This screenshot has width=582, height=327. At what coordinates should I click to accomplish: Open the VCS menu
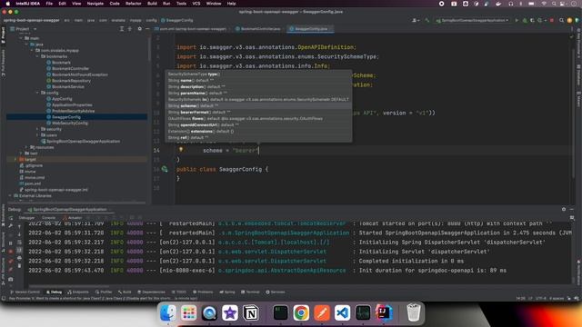[196, 4]
